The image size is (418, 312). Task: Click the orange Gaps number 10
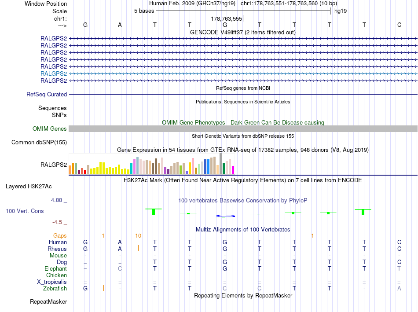click(x=138, y=236)
